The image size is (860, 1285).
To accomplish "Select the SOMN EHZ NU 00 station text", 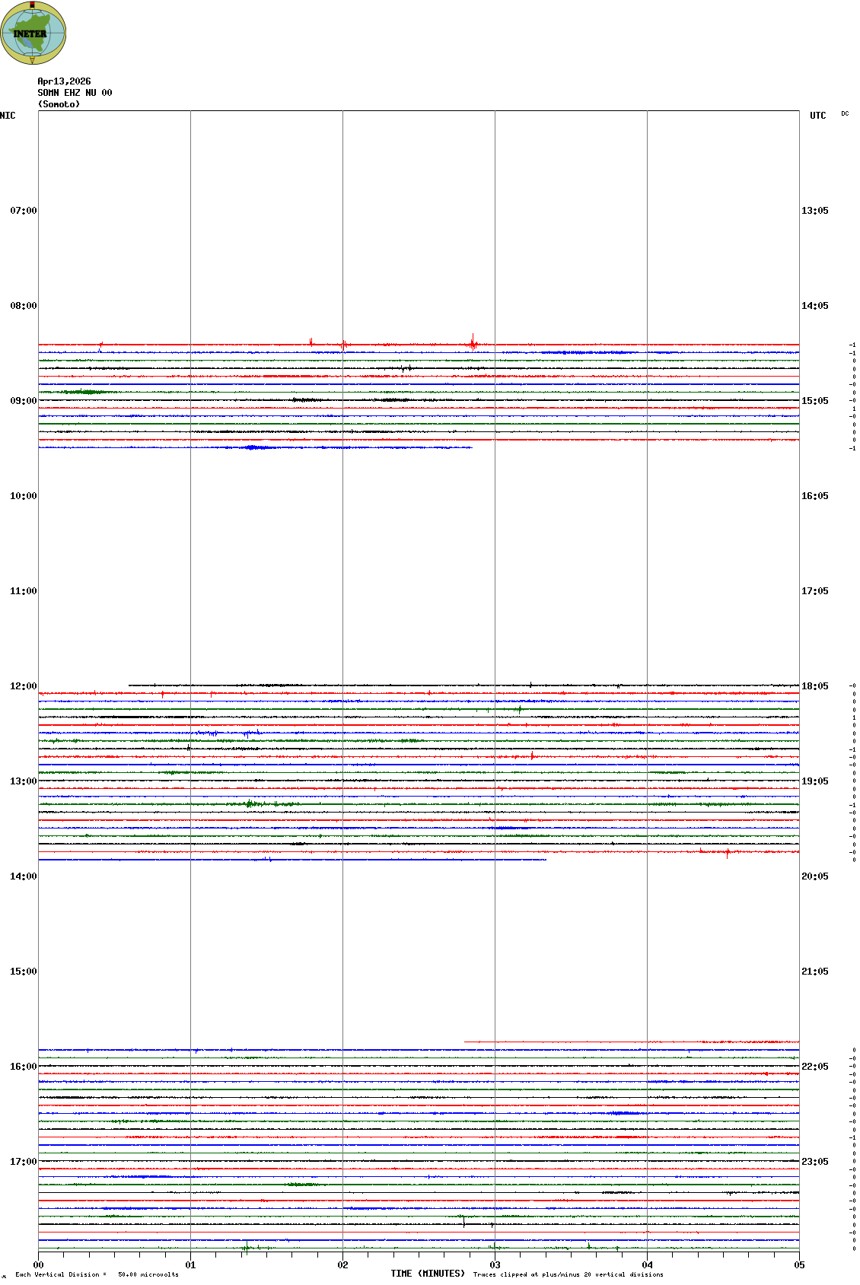I will (x=75, y=93).
